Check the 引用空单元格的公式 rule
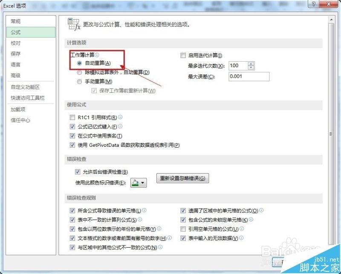Viewport: 341px width, 274px height. (x=183, y=229)
